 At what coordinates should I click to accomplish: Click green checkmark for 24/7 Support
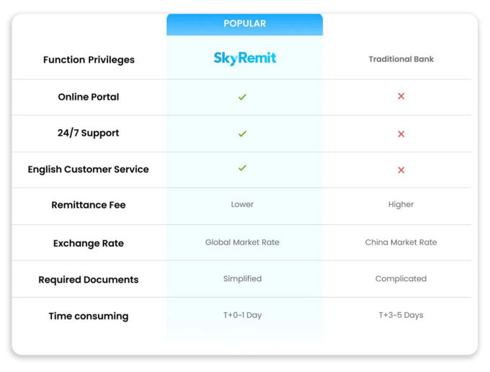coord(242,133)
